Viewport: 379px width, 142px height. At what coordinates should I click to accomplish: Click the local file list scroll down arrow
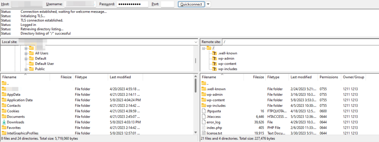(x=195, y=132)
